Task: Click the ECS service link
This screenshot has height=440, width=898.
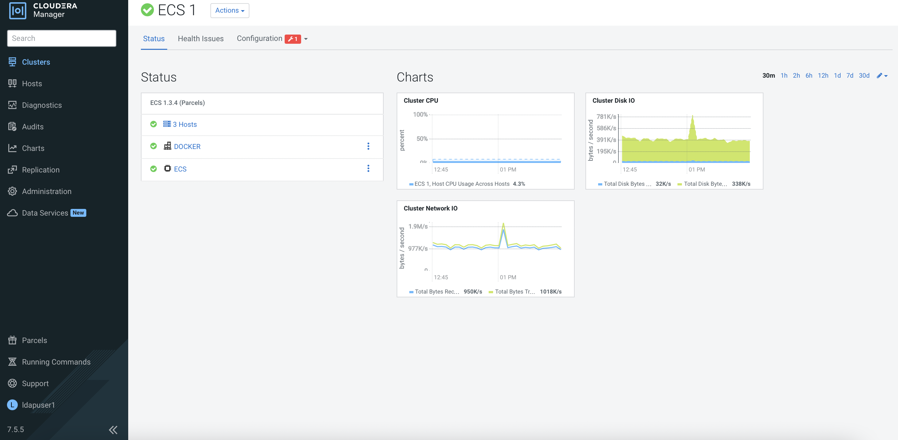Action: 180,169
